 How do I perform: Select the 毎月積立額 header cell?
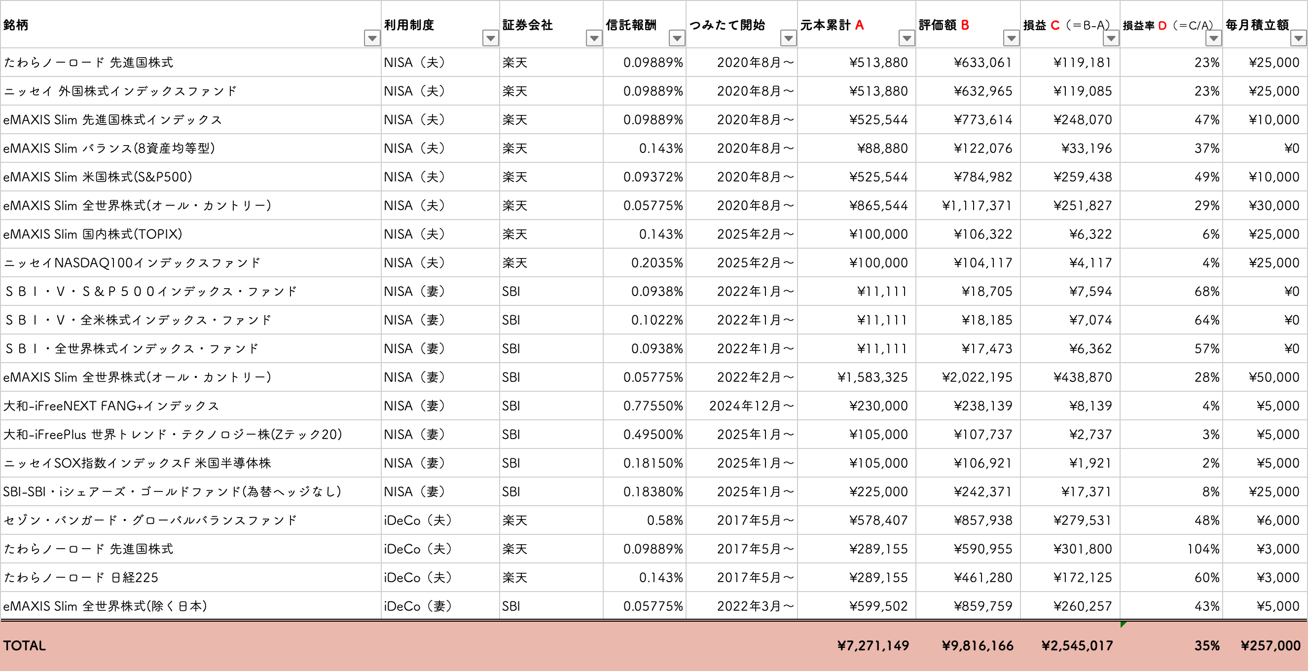[1265, 24]
